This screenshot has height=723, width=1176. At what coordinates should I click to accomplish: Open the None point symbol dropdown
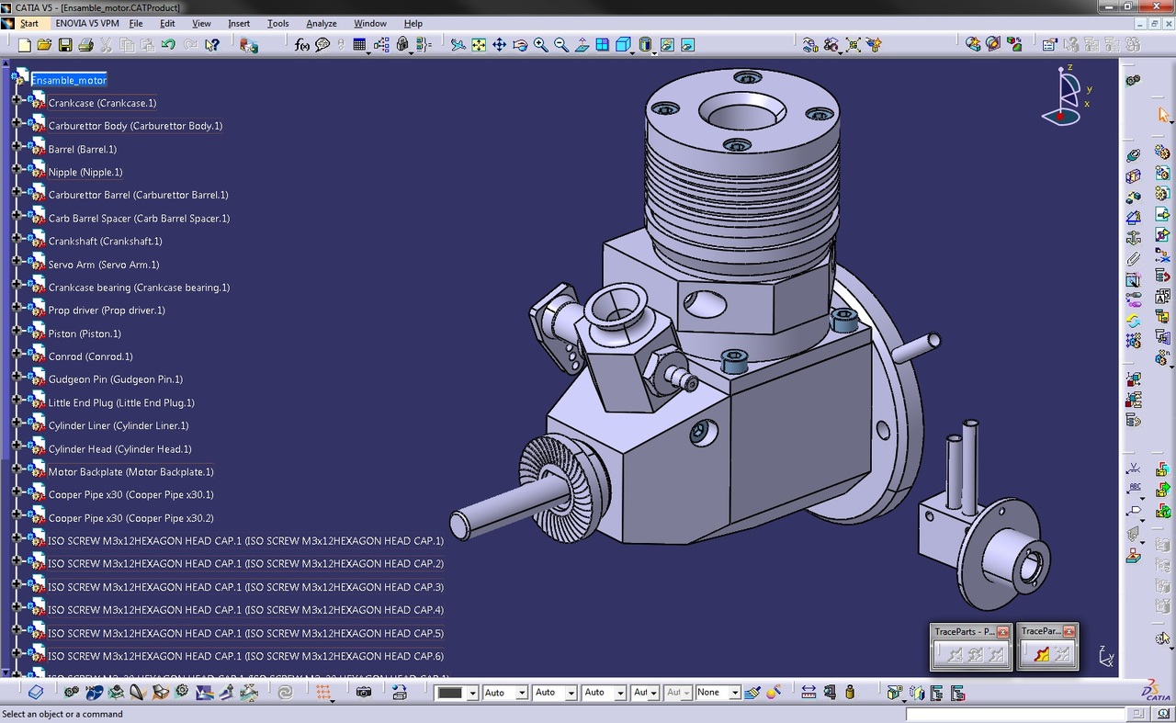tap(734, 693)
